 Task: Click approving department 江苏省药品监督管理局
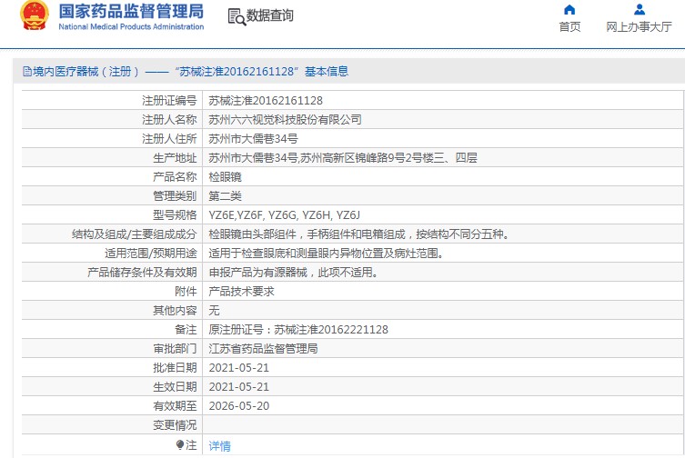[263, 349]
